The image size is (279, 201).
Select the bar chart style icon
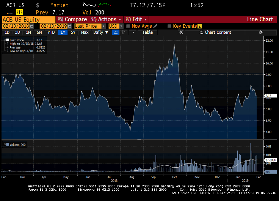point(123,32)
